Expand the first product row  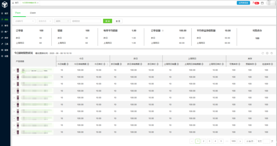pyautogui.click(x=14, y=70)
